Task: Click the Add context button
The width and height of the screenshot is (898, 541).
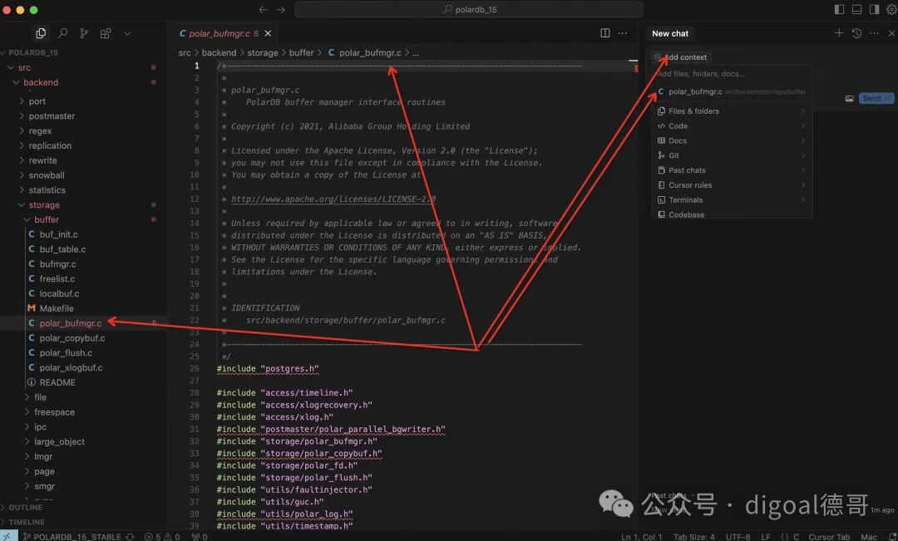Action: (681, 57)
